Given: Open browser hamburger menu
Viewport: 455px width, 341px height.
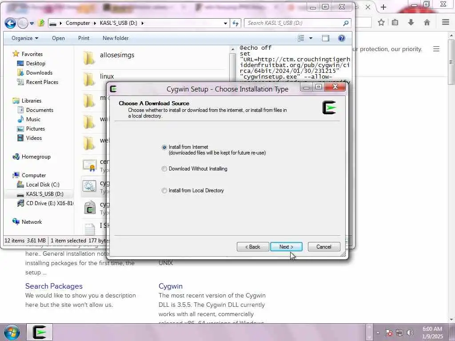Looking at the screenshot, I should pos(446,22).
